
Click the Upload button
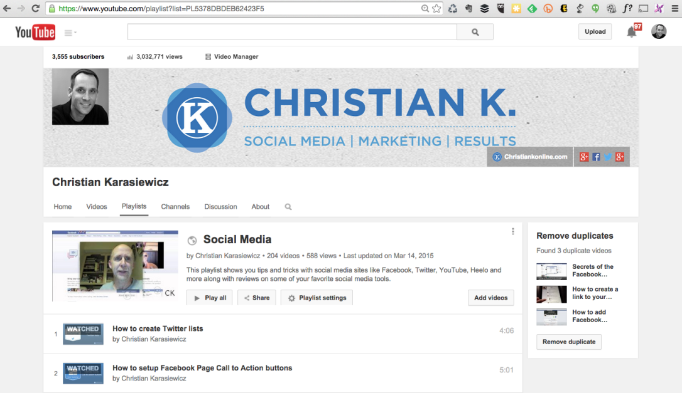(x=595, y=31)
